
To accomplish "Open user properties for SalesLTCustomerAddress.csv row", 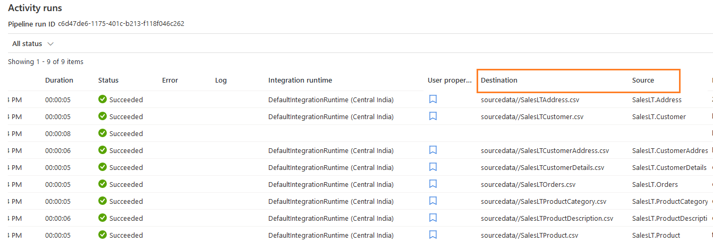I will coord(433,150).
